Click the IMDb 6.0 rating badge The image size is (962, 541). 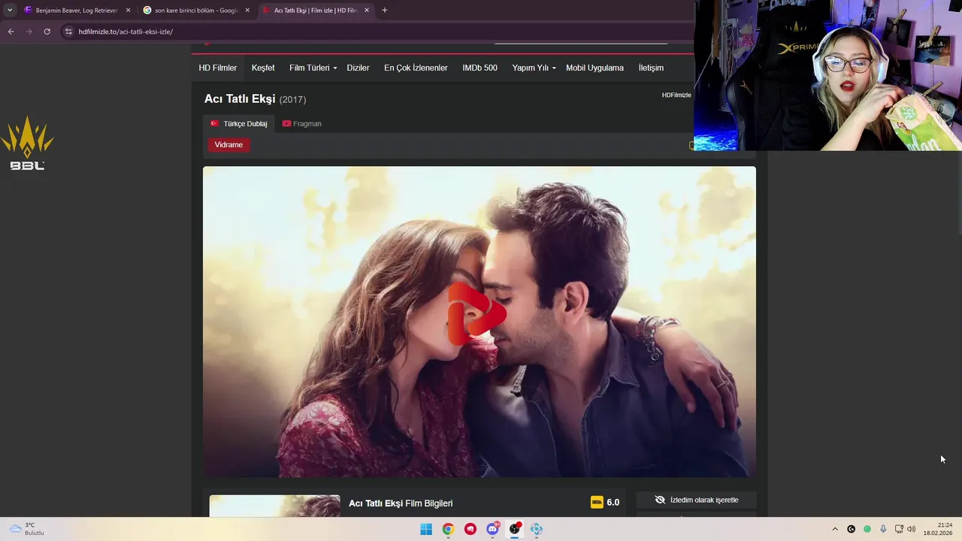click(605, 503)
